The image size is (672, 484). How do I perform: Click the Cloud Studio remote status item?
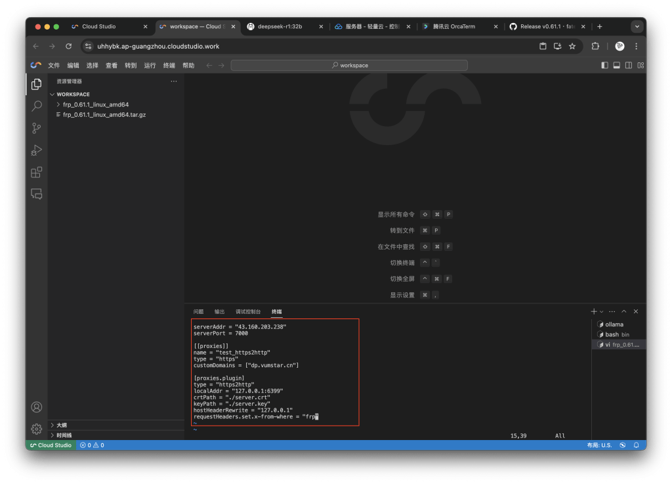click(51, 445)
